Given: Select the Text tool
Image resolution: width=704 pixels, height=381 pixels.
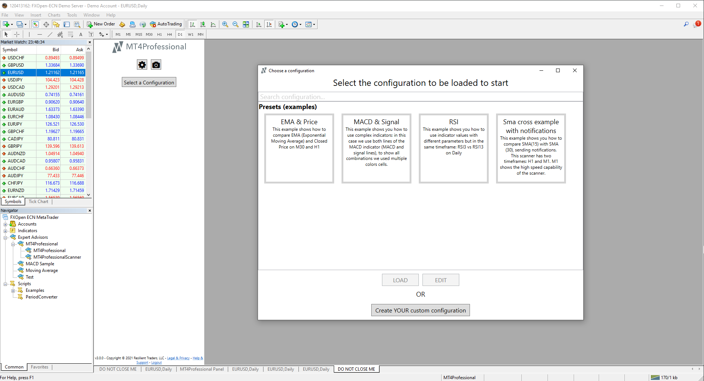Looking at the screenshot, I should coord(81,34).
